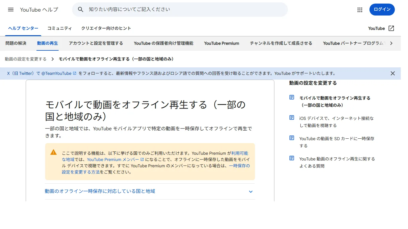Switch to the コミュニティ tab

(60, 28)
